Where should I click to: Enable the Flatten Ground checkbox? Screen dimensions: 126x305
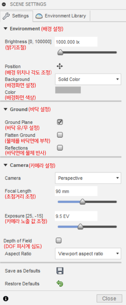pyautogui.click(x=60, y=135)
